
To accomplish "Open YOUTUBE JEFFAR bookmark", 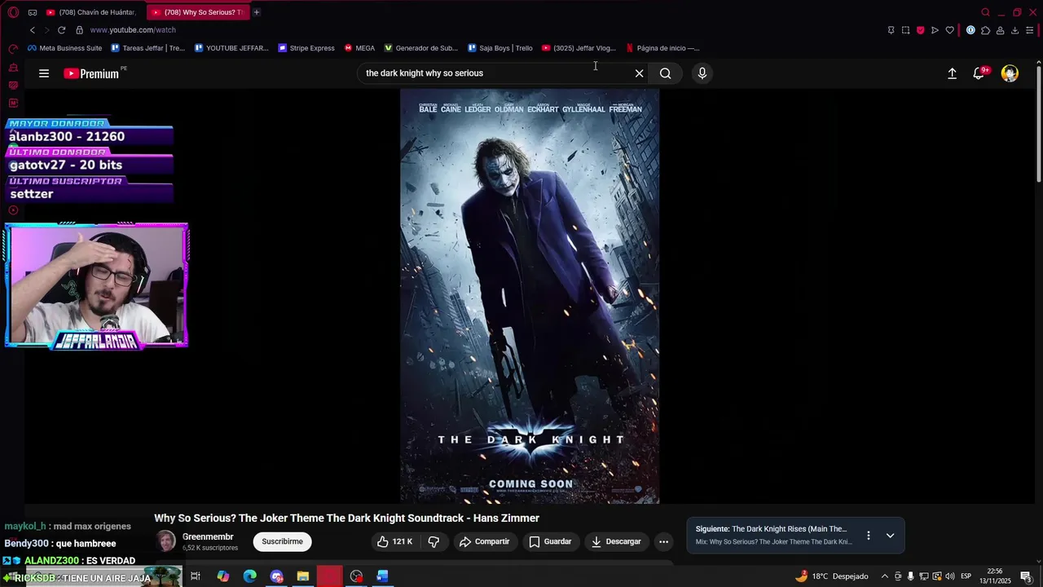I will (231, 48).
